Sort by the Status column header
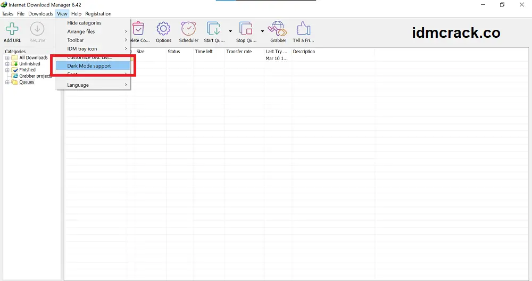The height and width of the screenshot is (281, 532). pyautogui.click(x=180, y=52)
